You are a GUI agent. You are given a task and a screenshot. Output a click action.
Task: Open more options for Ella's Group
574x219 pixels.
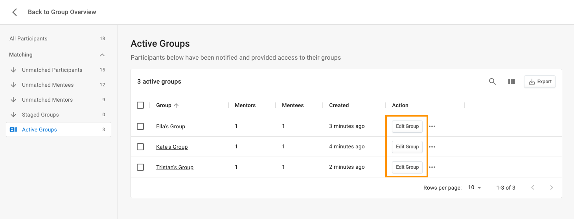coord(432,126)
